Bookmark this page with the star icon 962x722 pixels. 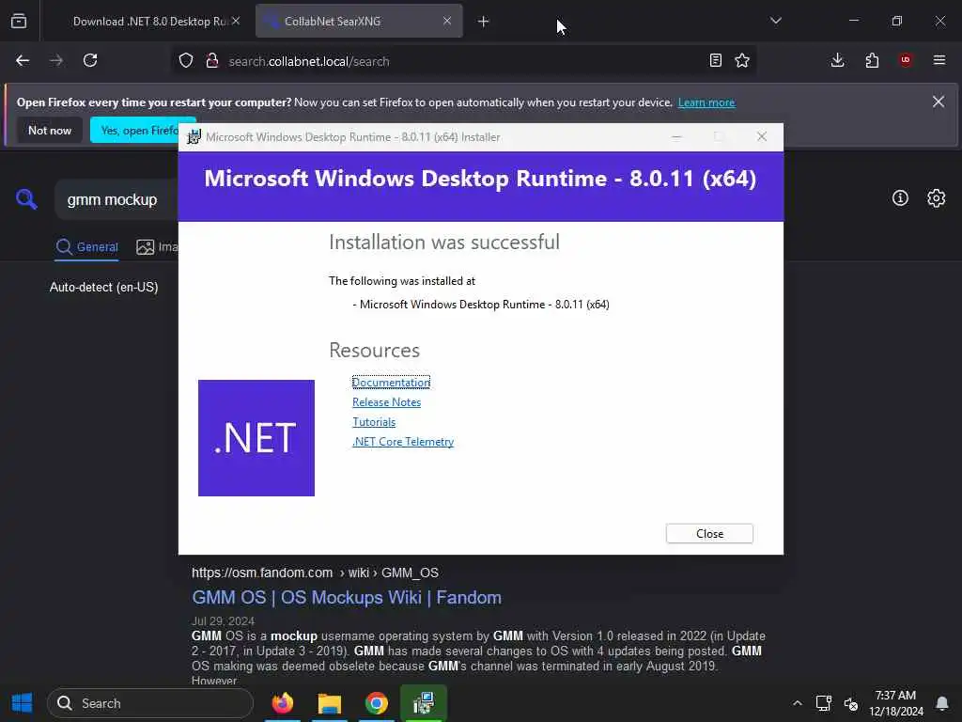coord(742,60)
